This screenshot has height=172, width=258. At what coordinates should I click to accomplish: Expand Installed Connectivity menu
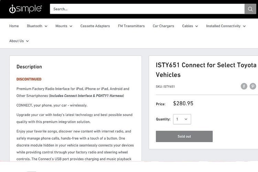point(226,26)
